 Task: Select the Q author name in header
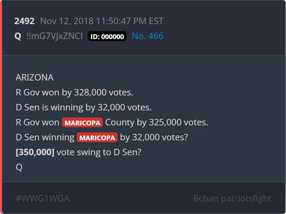[18, 36]
